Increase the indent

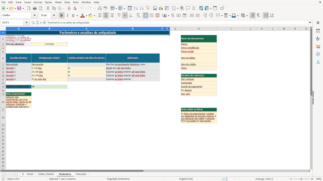[205, 16]
